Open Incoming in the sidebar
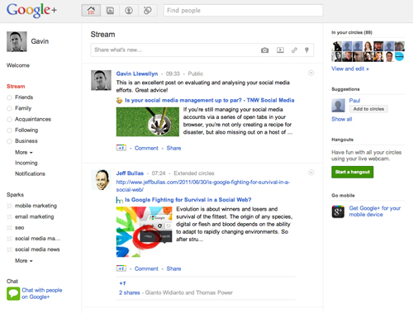Screen dimensions: 413x313 click(x=26, y=163)
